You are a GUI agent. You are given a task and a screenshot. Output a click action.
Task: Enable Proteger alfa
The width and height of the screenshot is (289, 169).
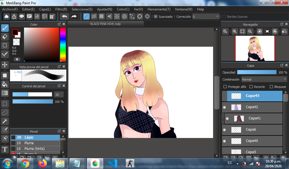(225, 87)
